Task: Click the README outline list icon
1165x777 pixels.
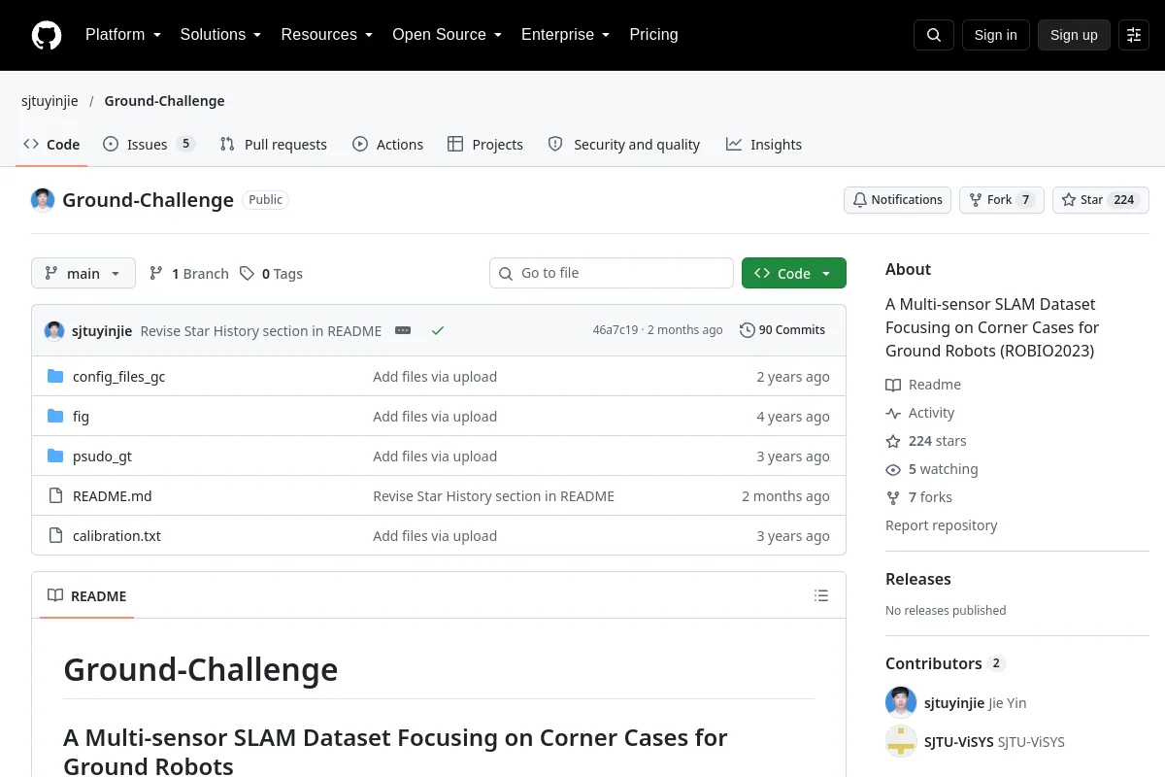Action: (821, 595)
